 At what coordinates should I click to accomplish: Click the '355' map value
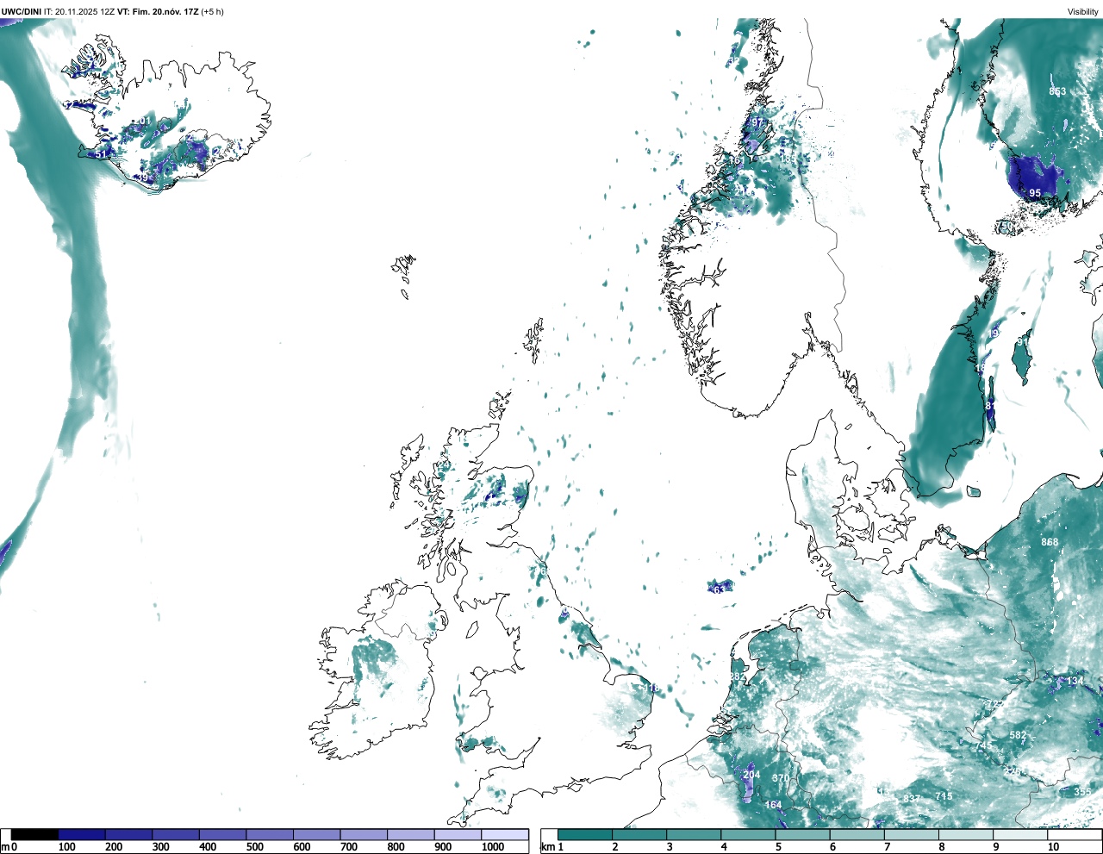[1082, 792]
